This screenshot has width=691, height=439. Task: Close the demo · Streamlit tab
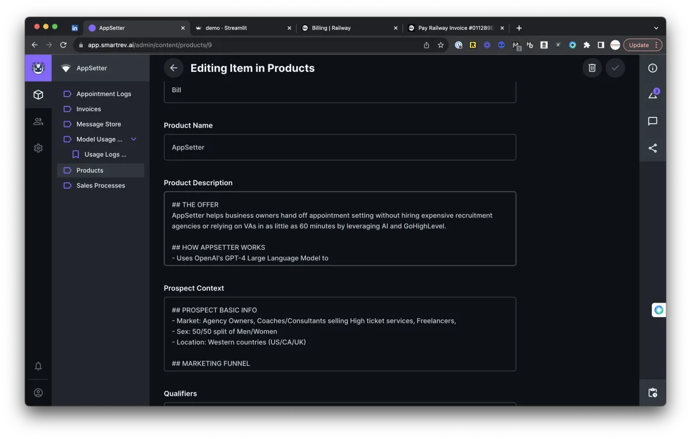pyautogui.click(x=289, y=28)
